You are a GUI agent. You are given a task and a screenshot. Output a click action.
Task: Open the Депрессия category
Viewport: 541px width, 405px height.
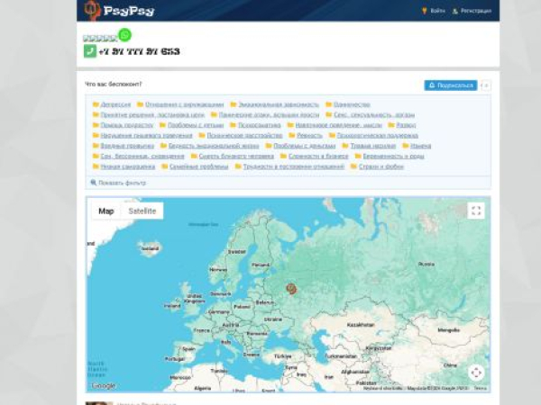(115, 104)
